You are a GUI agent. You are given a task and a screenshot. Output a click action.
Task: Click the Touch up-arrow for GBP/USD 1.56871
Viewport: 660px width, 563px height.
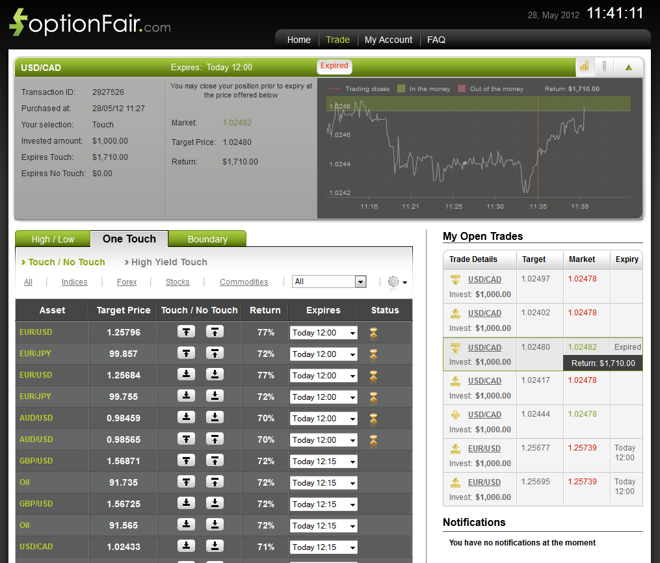pos(187,461)
